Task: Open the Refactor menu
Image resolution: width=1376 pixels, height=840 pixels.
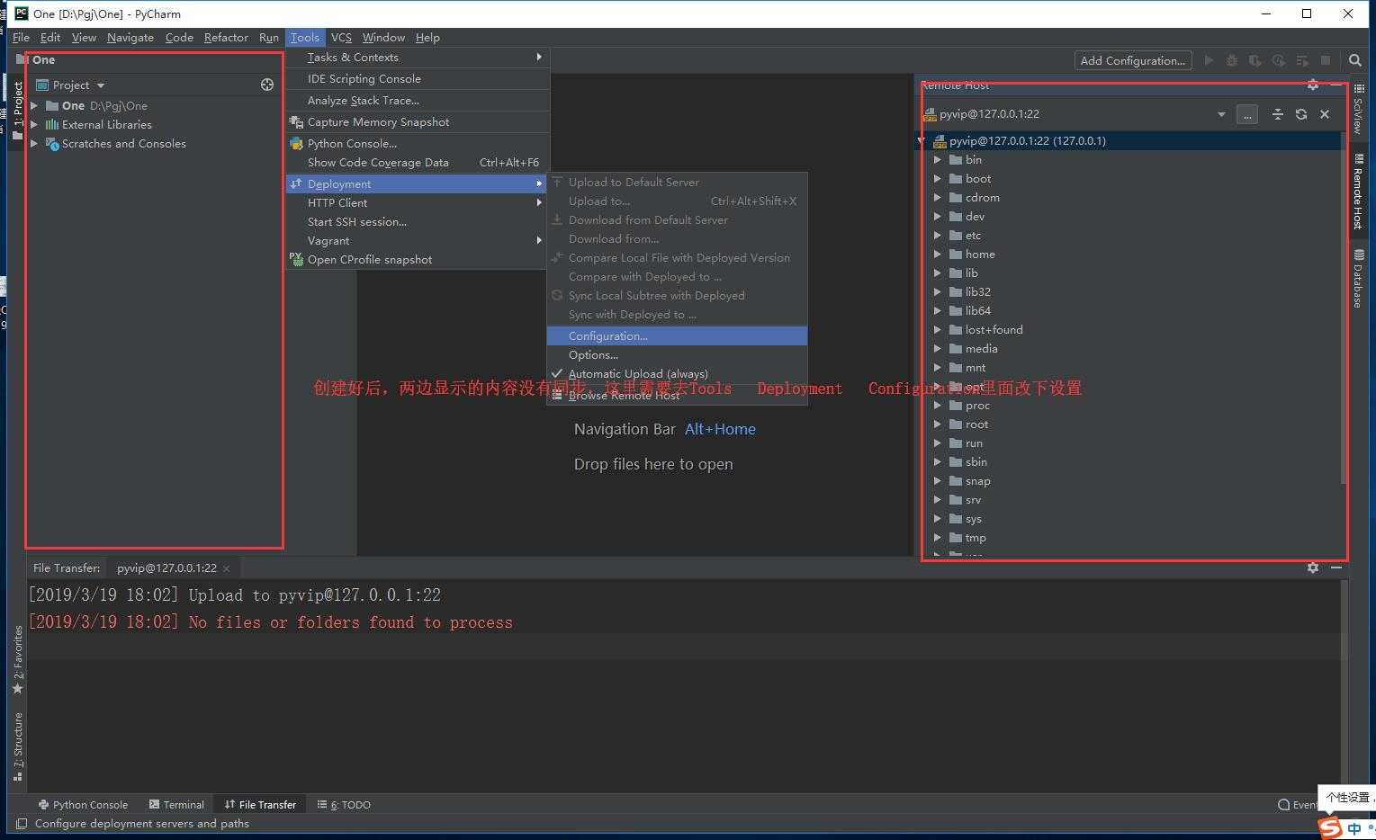Action: pyautogui.click(x=226, y=37)
